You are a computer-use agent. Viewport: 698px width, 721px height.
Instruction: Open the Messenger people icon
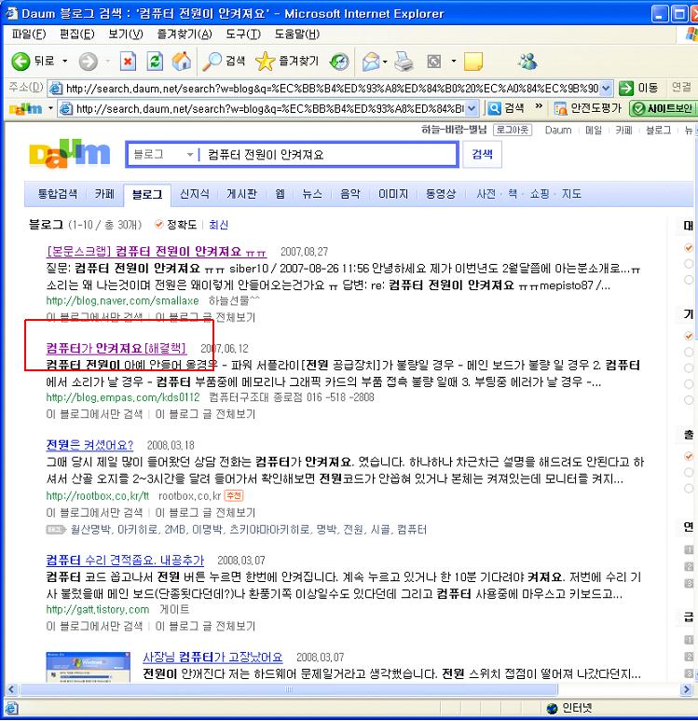coord(527,62)
